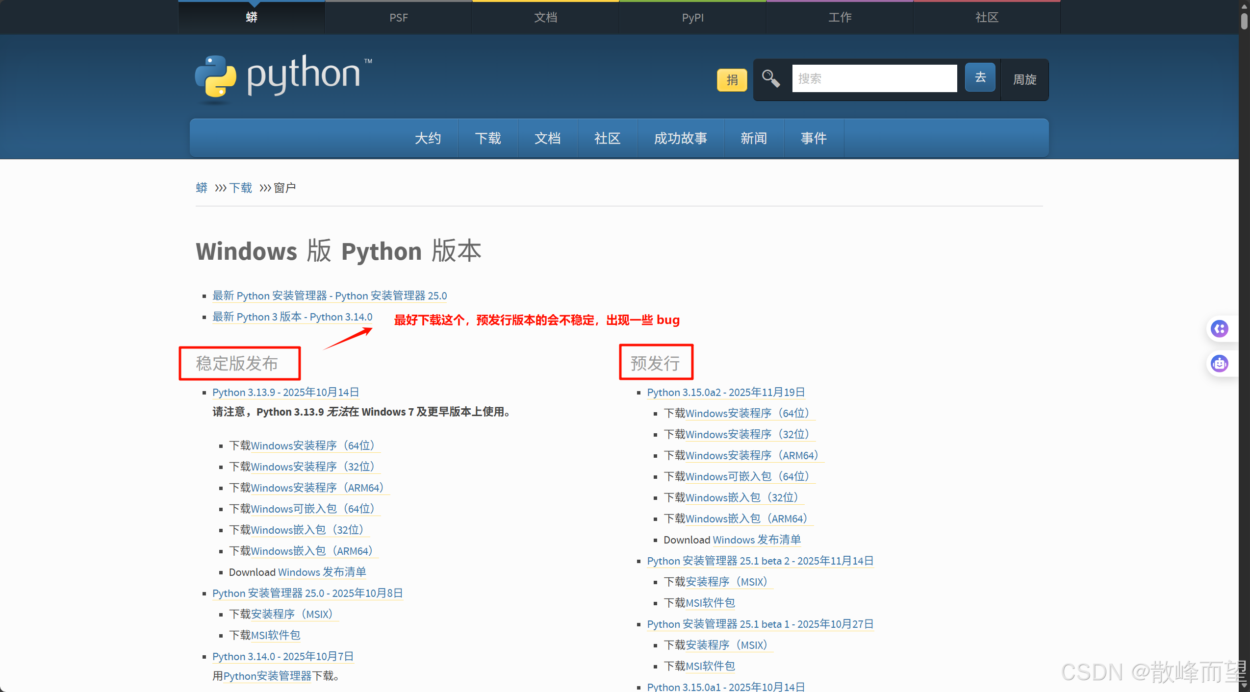Open latest Python 3.14.0 release link
The width and height of the screenshot is (1250, 692).
292,317
